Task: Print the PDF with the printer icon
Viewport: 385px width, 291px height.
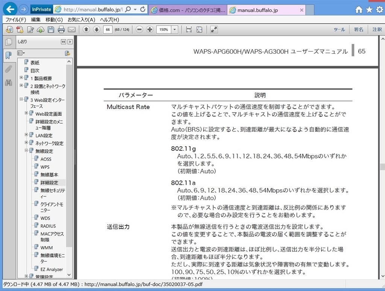Action: point(61,30)
